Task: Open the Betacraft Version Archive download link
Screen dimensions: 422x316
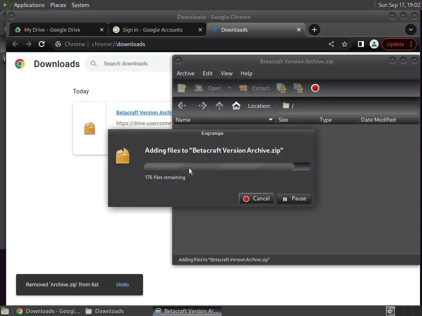Action: point(144,113)
